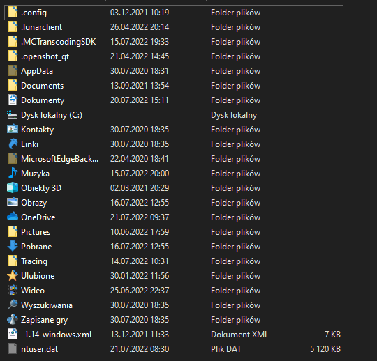
Task: Select the -1.14-windows.xml file name
Action: point(57,335)
